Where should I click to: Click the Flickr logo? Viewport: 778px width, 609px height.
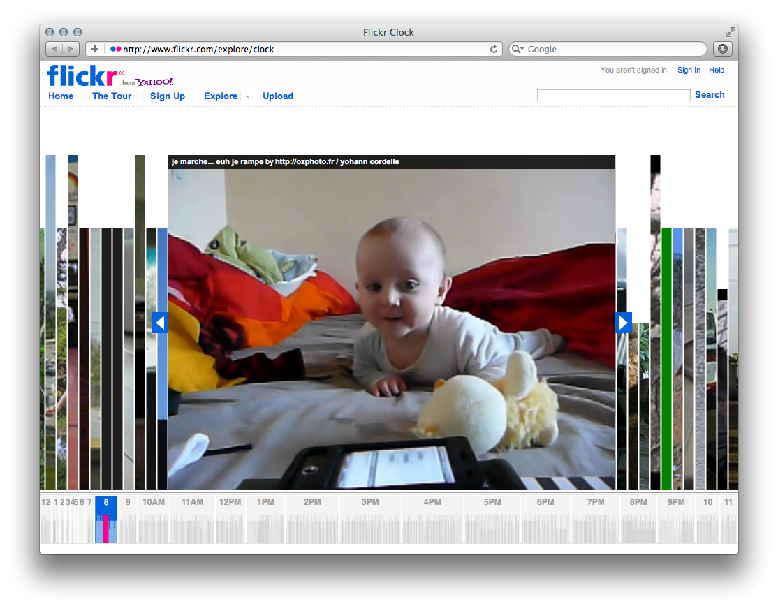(x=80, y=74)
